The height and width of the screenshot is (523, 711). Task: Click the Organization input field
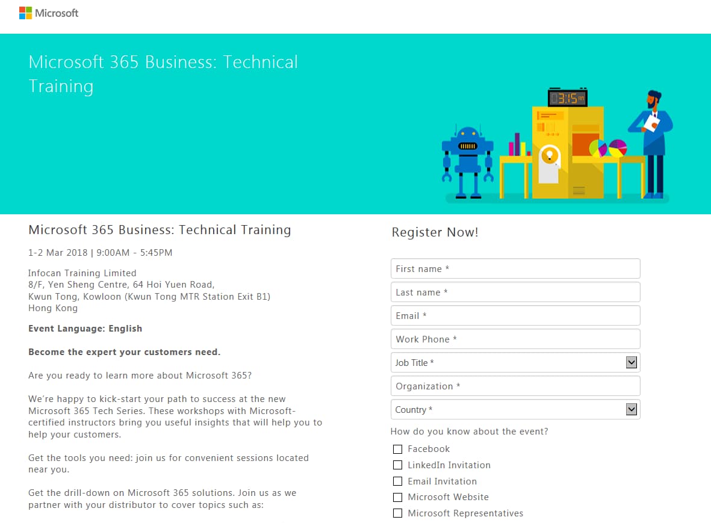(x=515, y=386)
